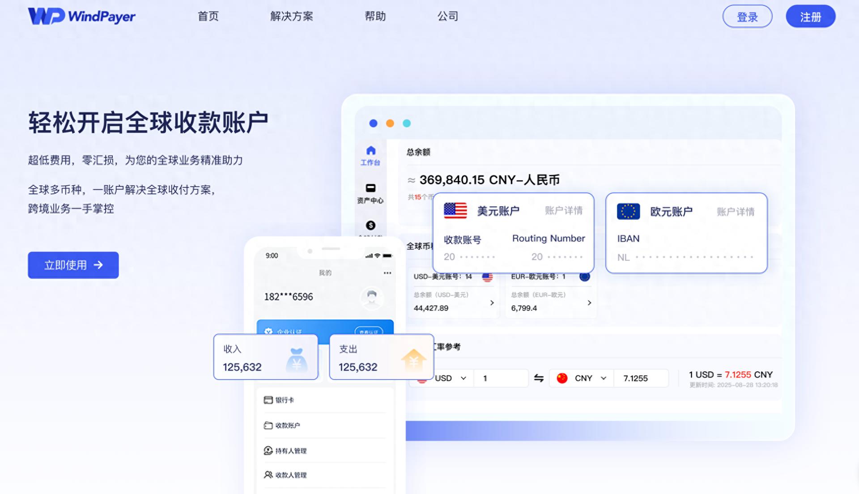Viewport: 859px width, 494px height.
Task: Click the 182***6596 phone number text
Action: pyautogui.click(x=289, y=297)
